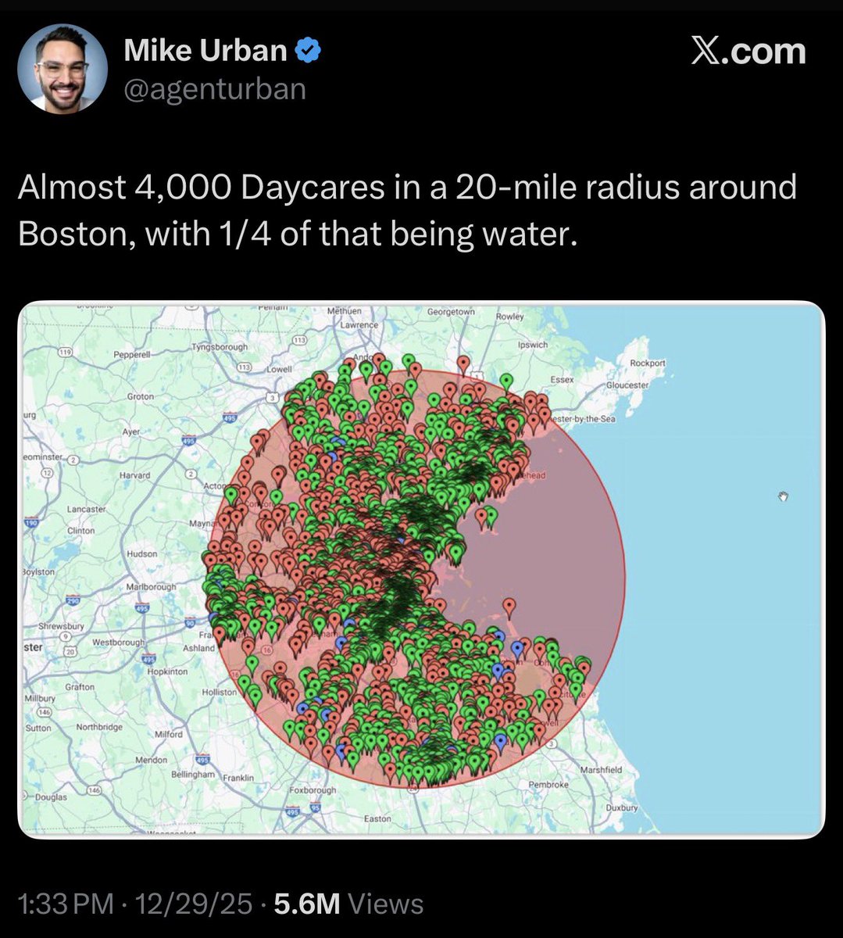This screenshot has width=843, height=938.
Task: Click the hand cursor icon over the ocean
Action: 783,496
